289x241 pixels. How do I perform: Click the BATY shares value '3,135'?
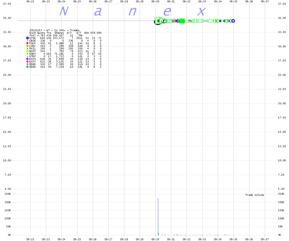[60, 61]
